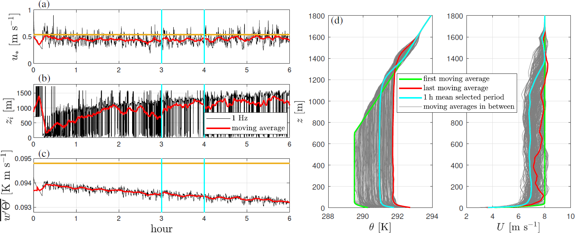575x233 pixels.
Task: Click the cyan vertical line at hour 4 in panel (c)
Action: click(x=204, y=179)
